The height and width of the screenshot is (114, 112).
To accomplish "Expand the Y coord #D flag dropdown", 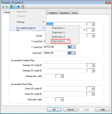I will pyautogui.click(x=74, y=47).
